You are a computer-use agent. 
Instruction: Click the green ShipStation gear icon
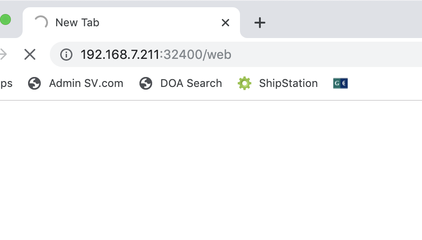coord(245,83)
